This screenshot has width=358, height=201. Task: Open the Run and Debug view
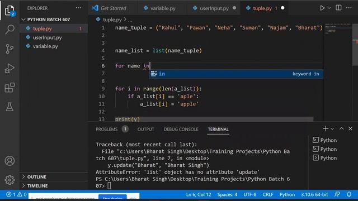coord(10,68)
